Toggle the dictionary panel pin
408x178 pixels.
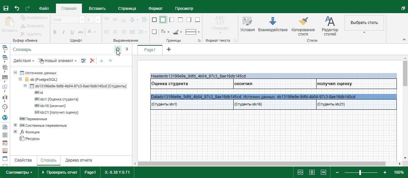[x=127, y=49]
